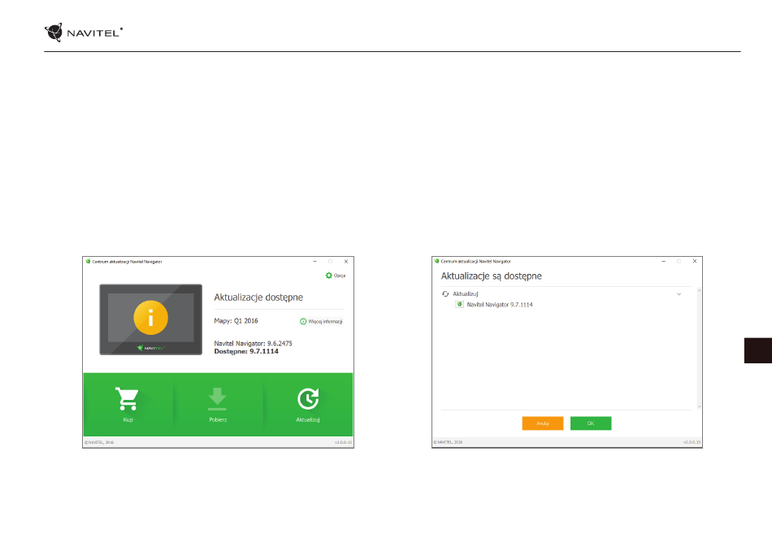This screenshot has height=547, width=772.
Task: Click the sync icon beside Aktualizuj heading
Action: point(445,294)
